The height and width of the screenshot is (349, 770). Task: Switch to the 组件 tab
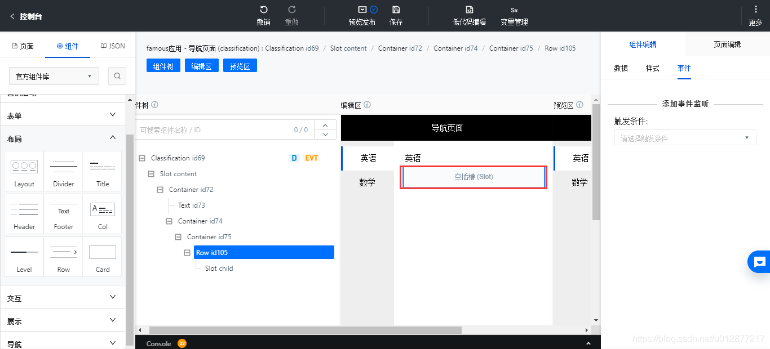coord(68,46)
